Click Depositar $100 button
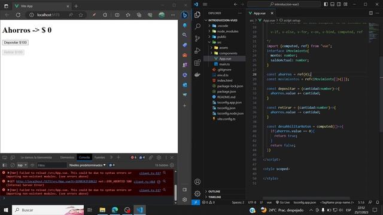383x215 pixels. (16, 42)
